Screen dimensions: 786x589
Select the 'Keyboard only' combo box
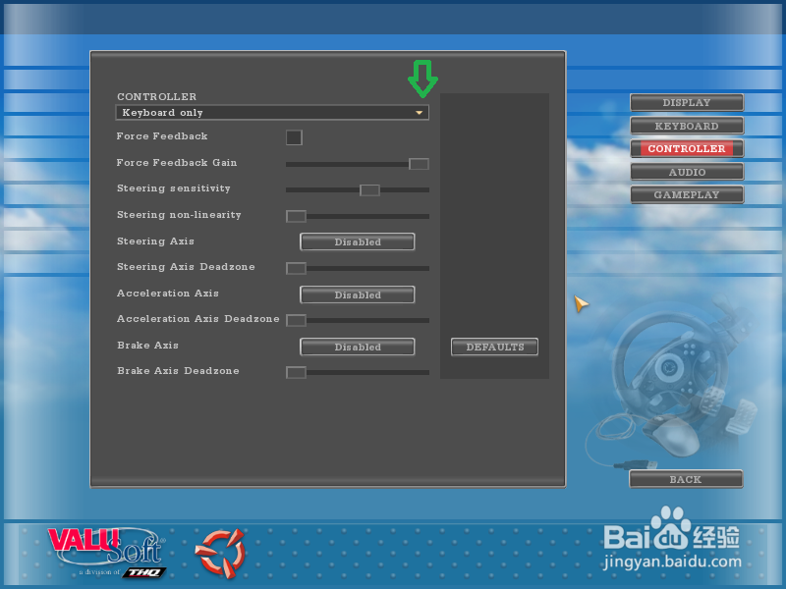coord(272,112)
